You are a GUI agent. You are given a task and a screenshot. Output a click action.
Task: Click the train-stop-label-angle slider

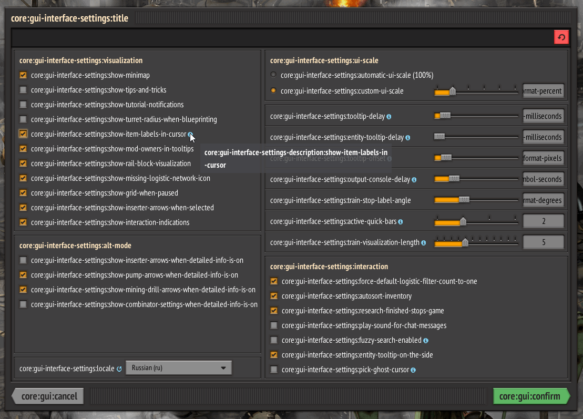point(476,200)
